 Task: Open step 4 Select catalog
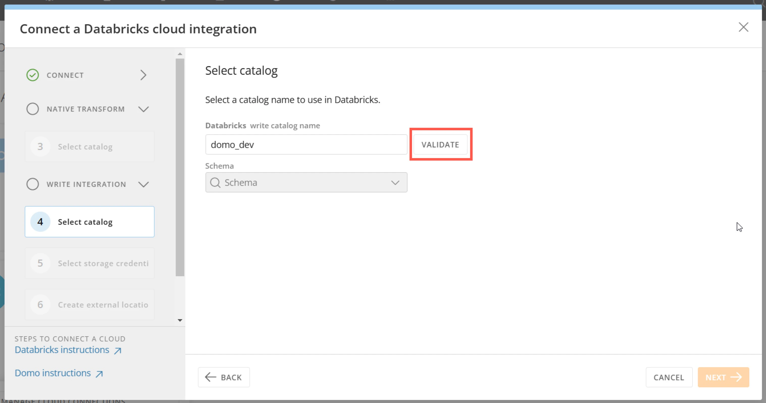(x=90, y=222)
